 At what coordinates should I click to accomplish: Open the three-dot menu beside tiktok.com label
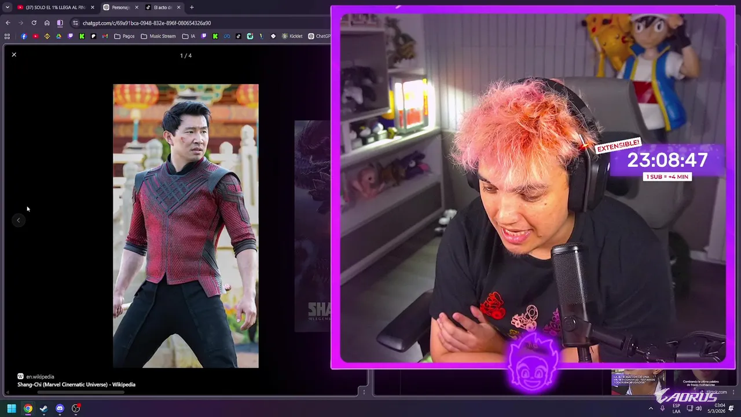pyautogui.click(x=733, y=392)
